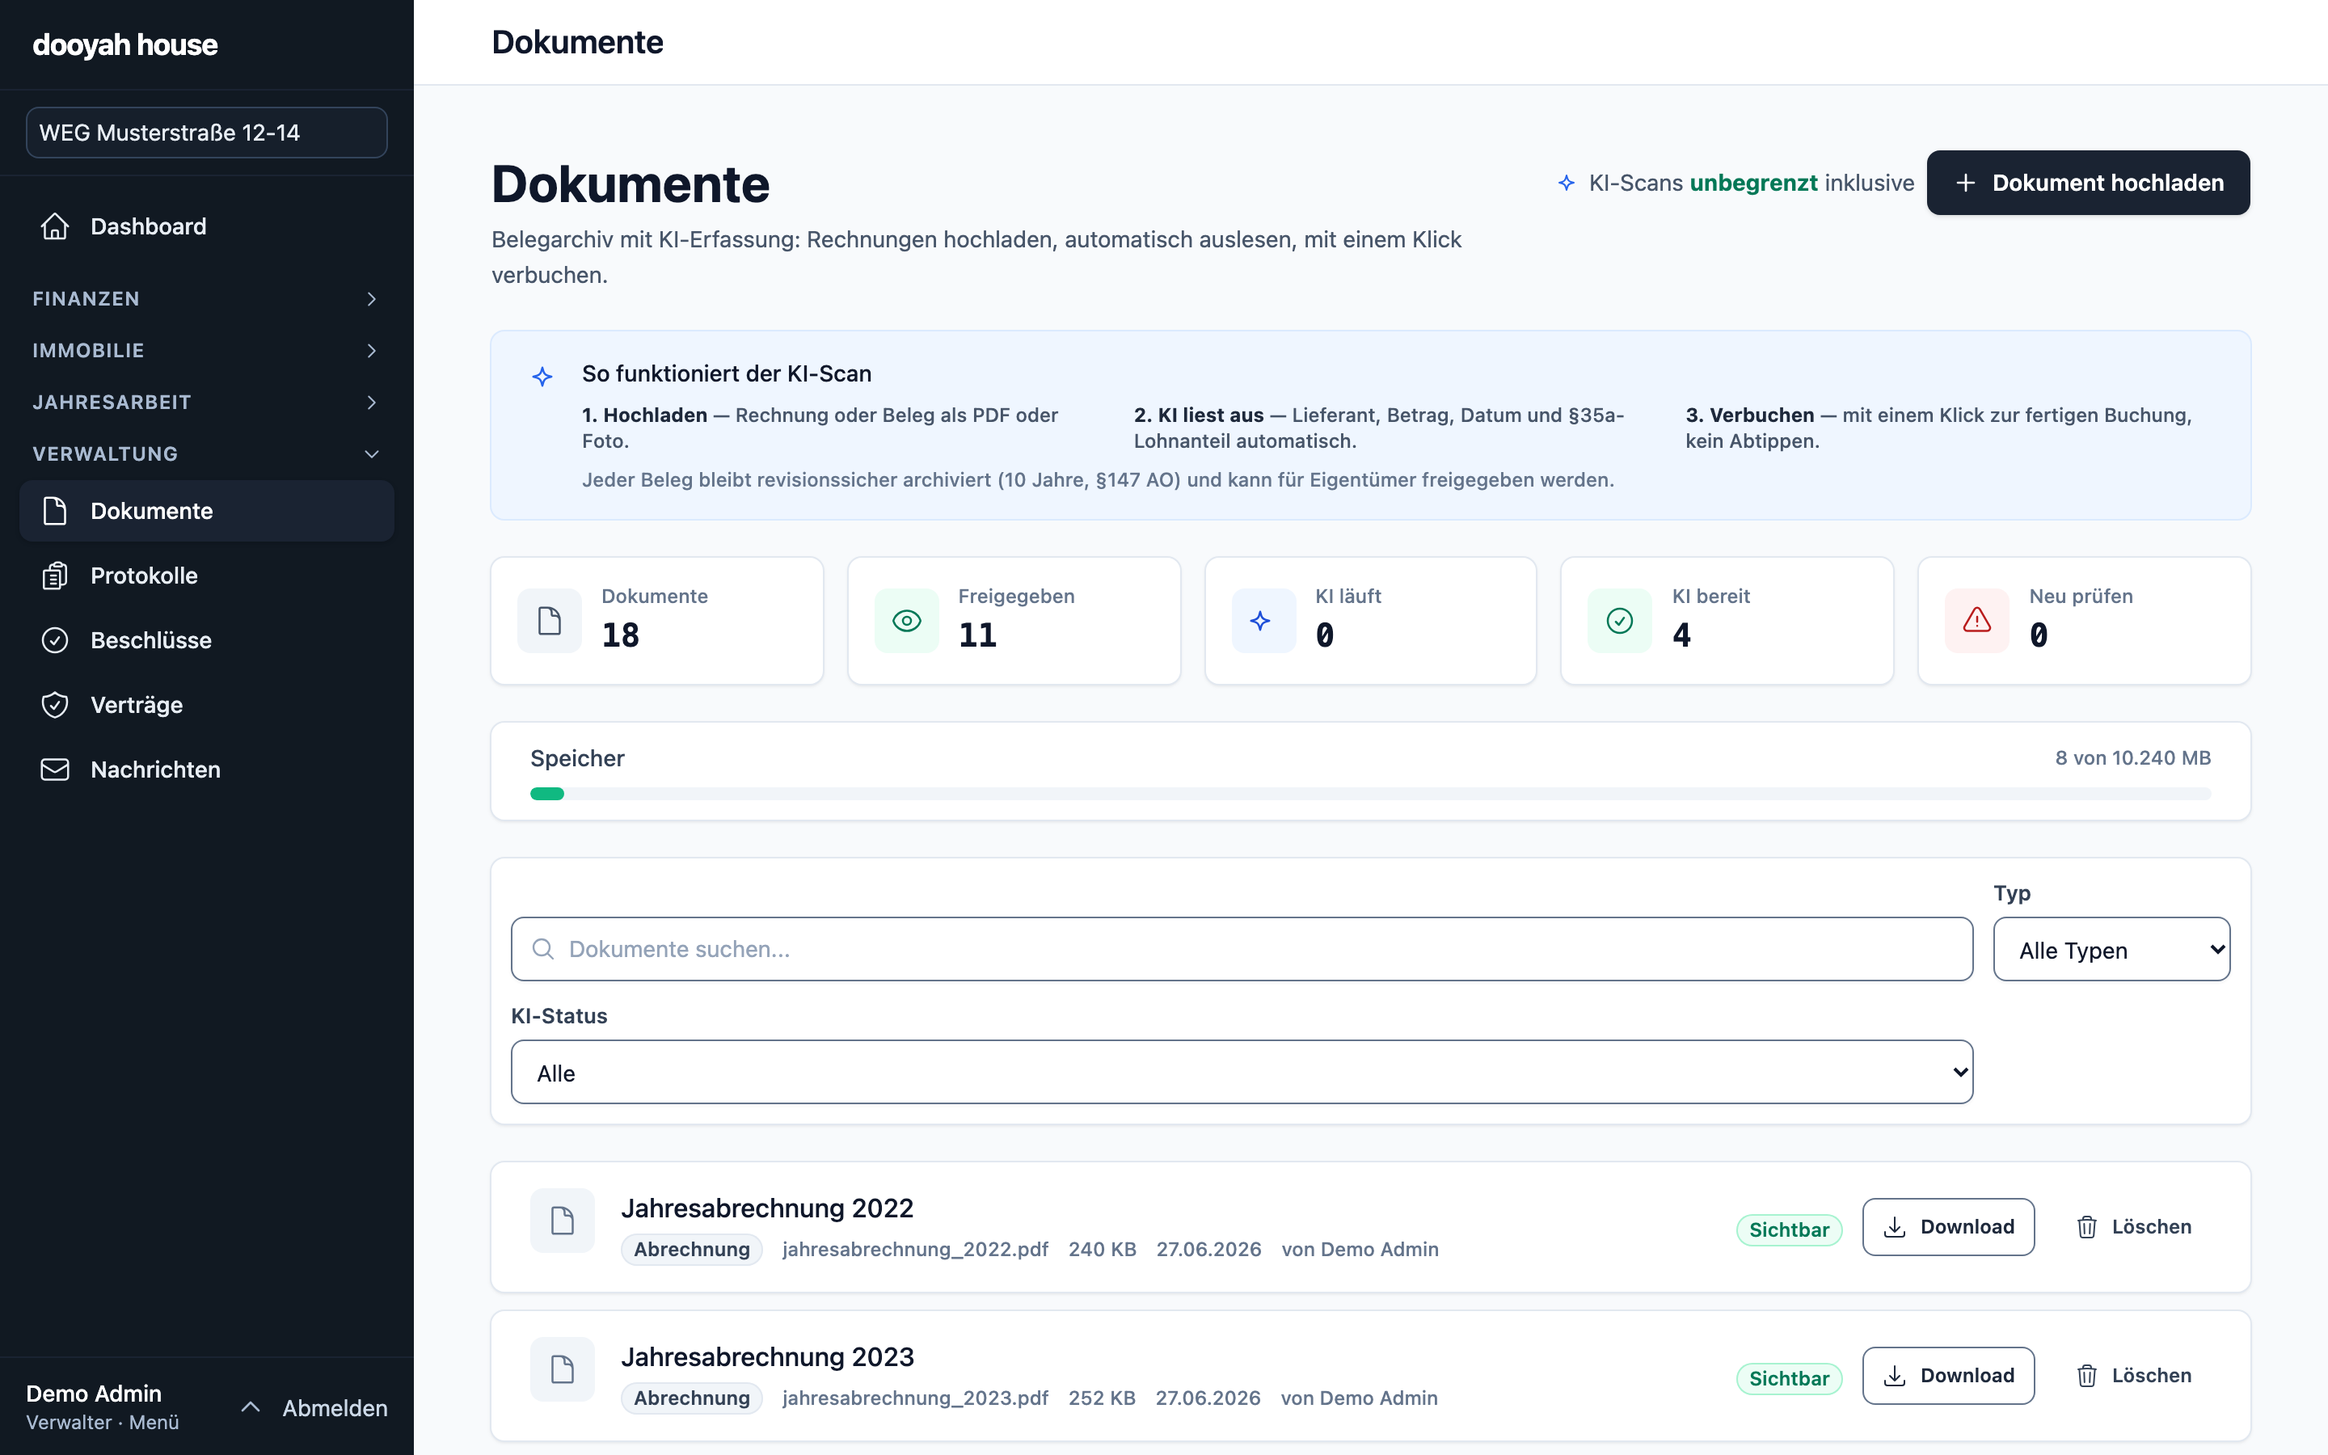2328x1455 pixels.
Task: Open the KI-Status Alle dropdown
Action: [x=1241, y=1072]
